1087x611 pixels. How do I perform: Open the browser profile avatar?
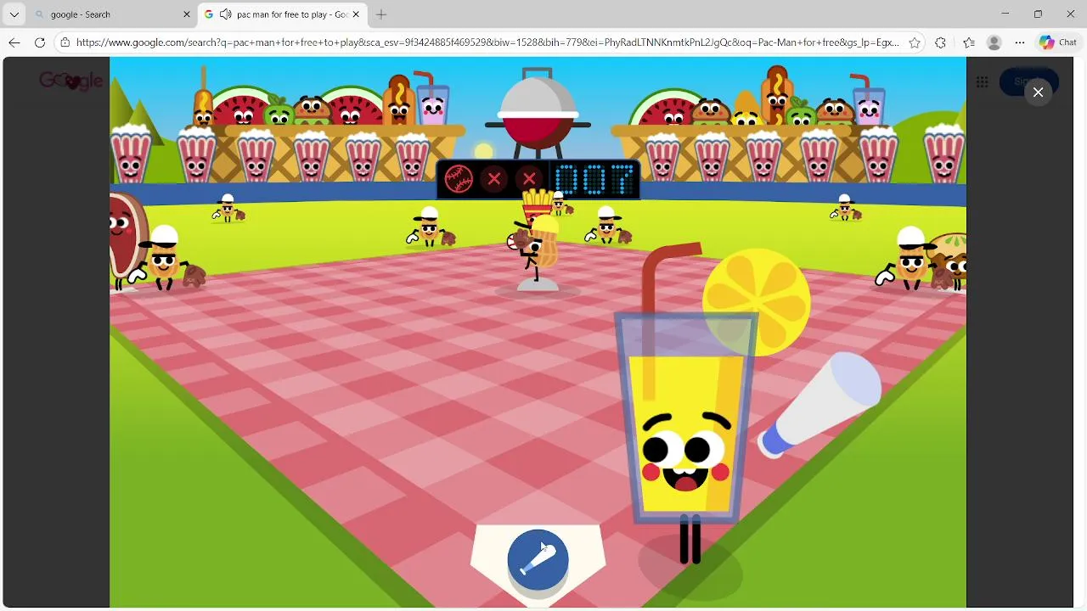[994, 42]
